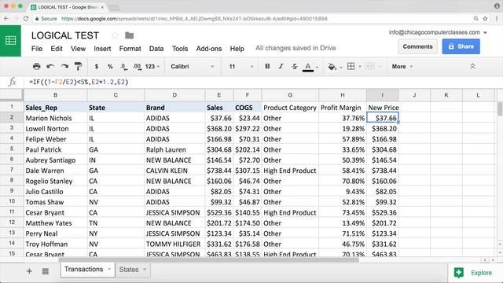The width and height of the screenshot is (503, 283).
Task: Click the vertical scrollbar thumb
Action: pos(500,108)
